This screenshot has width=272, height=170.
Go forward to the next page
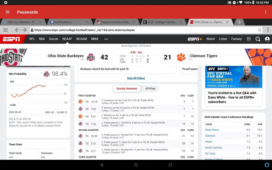tap(24, 30)
